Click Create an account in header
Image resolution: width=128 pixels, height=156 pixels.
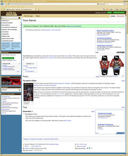[119, 12]
